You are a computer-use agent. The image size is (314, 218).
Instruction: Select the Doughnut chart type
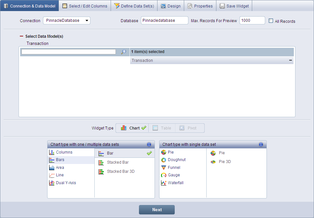pyautogui.click(x=176, y=160)
